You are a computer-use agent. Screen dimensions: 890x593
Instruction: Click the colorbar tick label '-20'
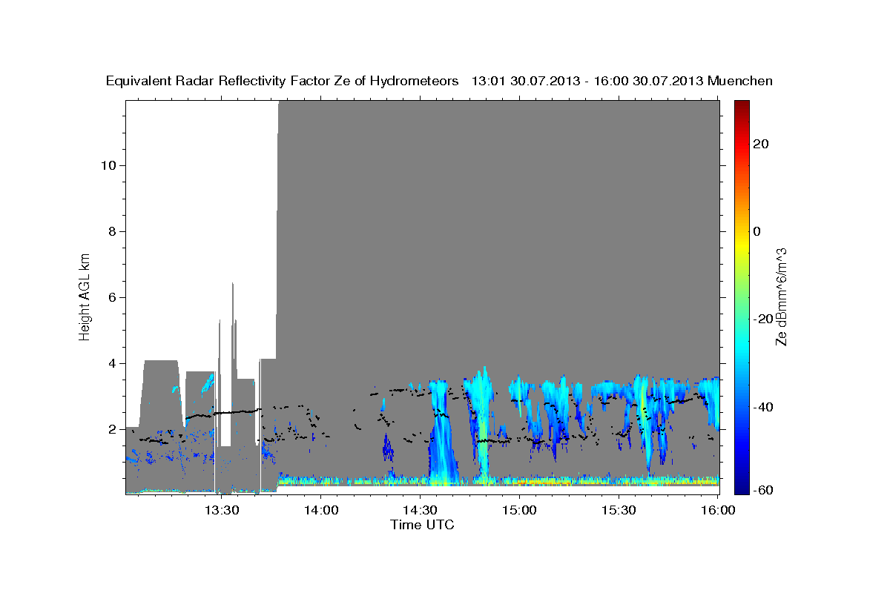pos(762,319)
